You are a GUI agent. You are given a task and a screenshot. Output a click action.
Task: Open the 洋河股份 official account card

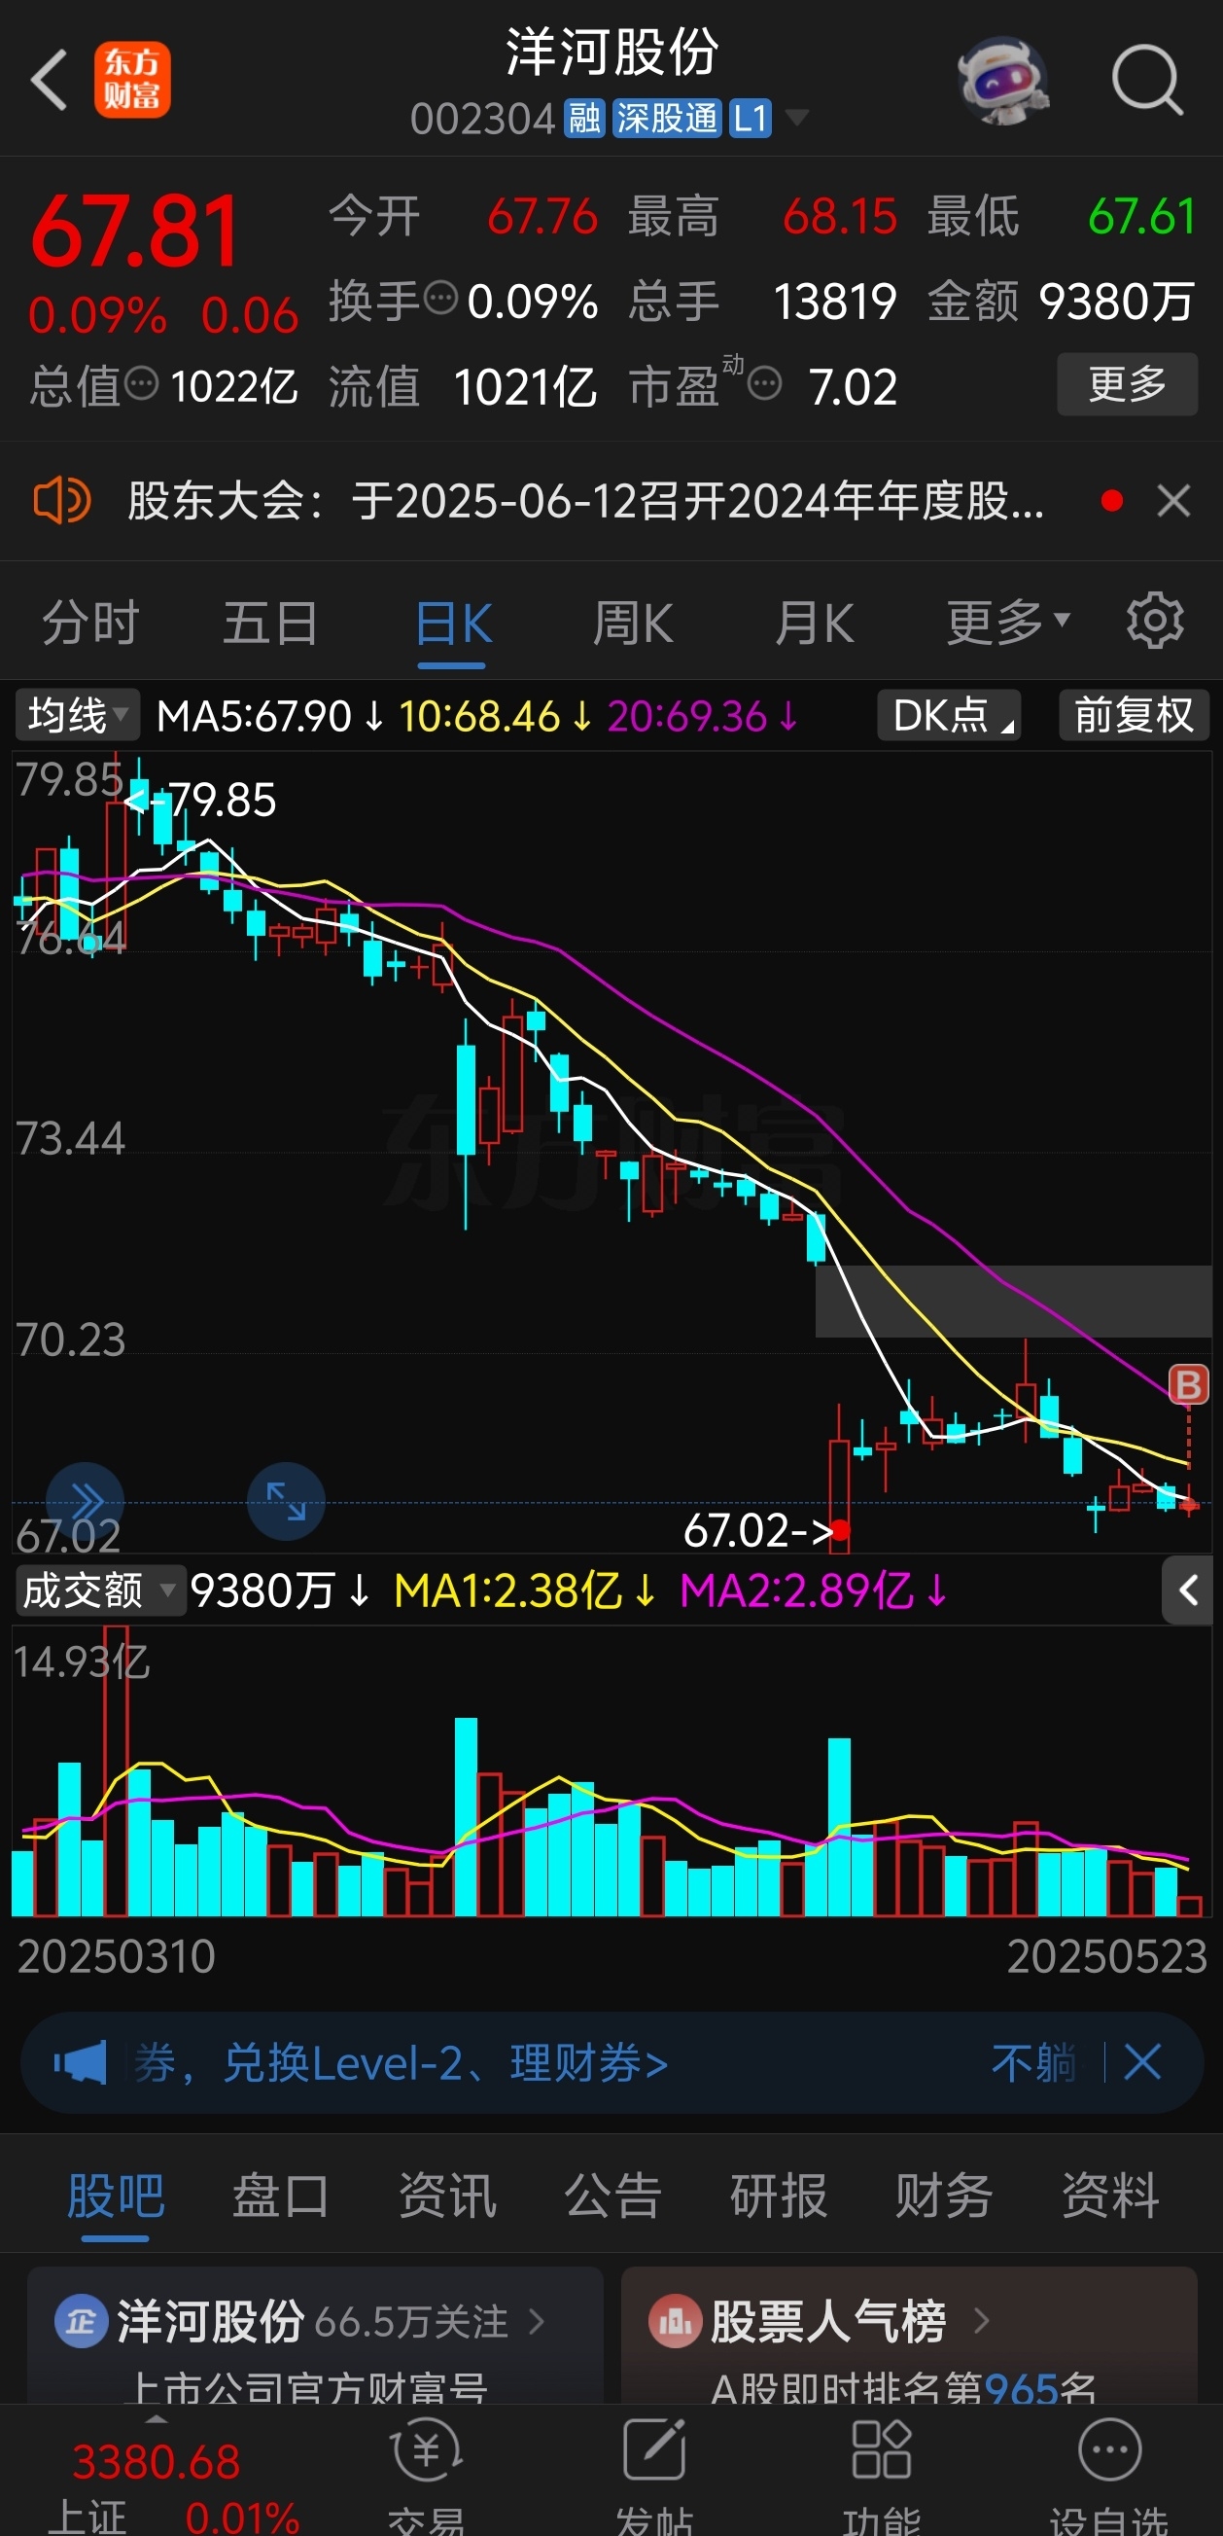click(315, 2338)
